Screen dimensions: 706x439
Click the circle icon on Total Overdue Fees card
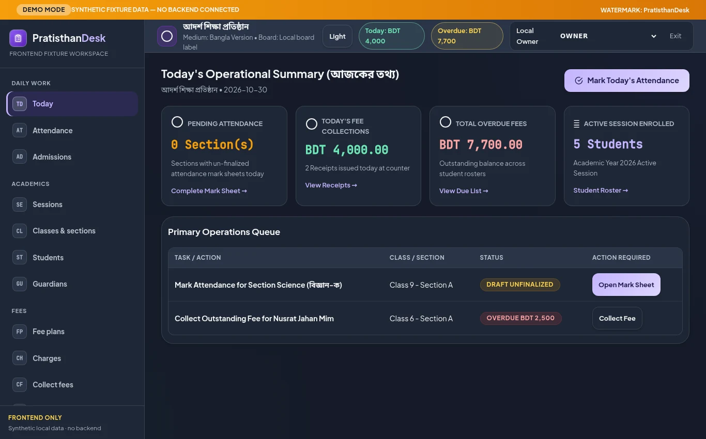click(x=446, y=122)
